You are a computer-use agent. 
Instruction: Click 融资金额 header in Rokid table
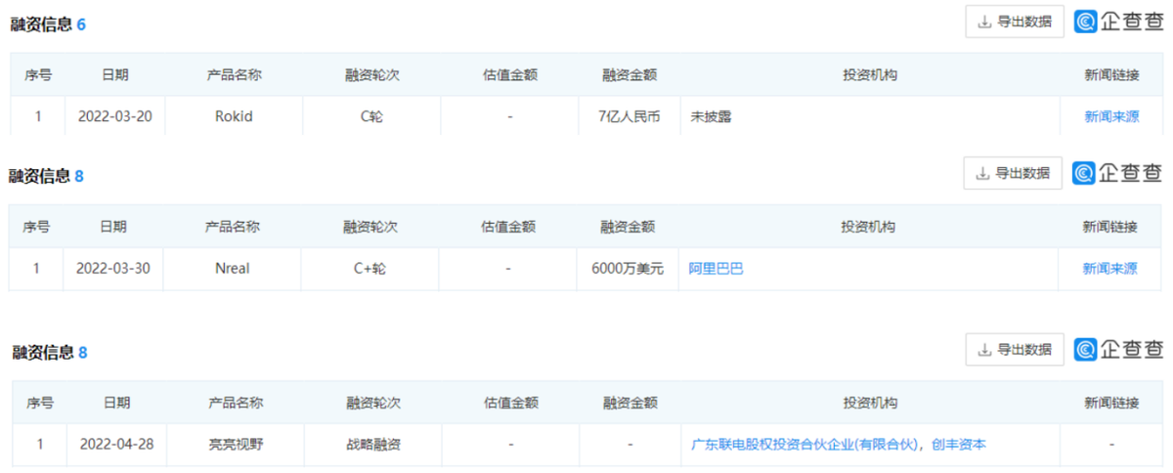(x=630, y=74)
